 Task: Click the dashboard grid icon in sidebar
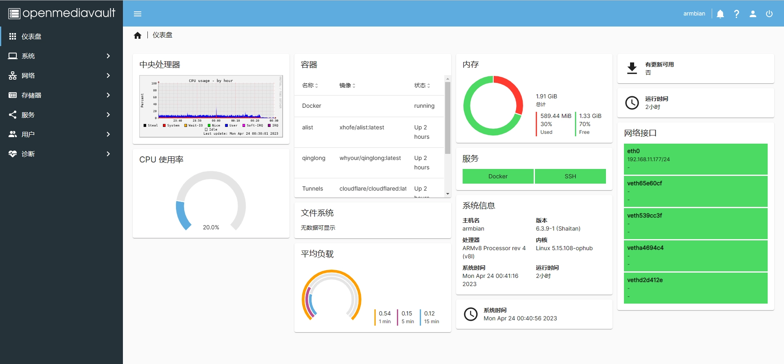point(13,36)
